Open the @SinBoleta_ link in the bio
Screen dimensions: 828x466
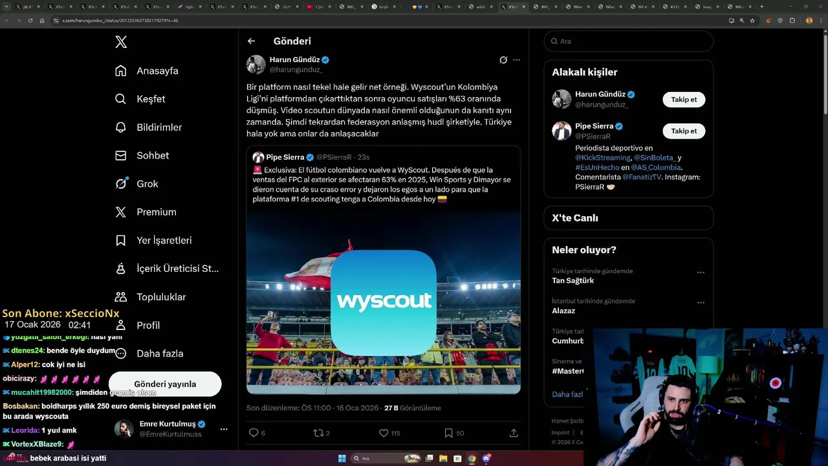(655, 158)
